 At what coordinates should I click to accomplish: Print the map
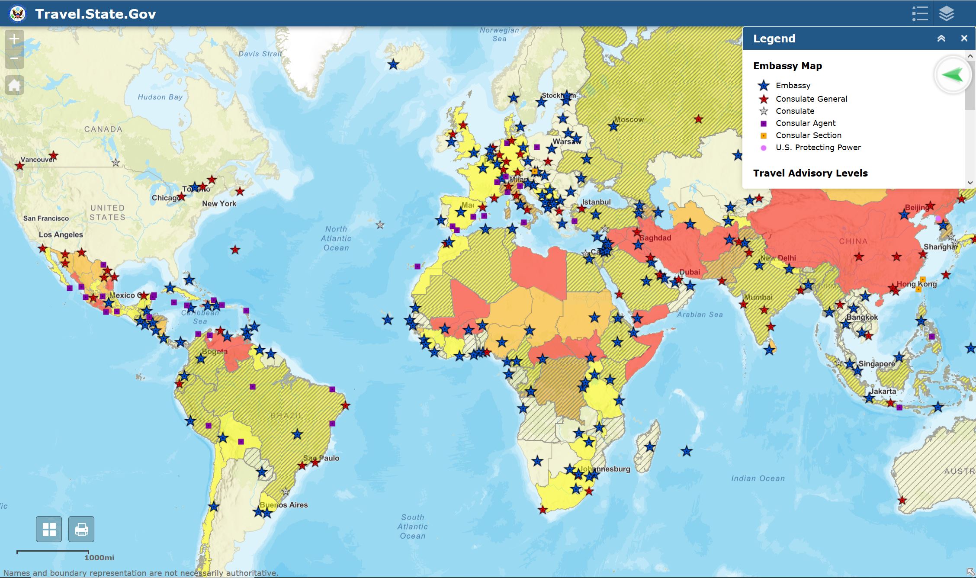(x=81, y=529)
